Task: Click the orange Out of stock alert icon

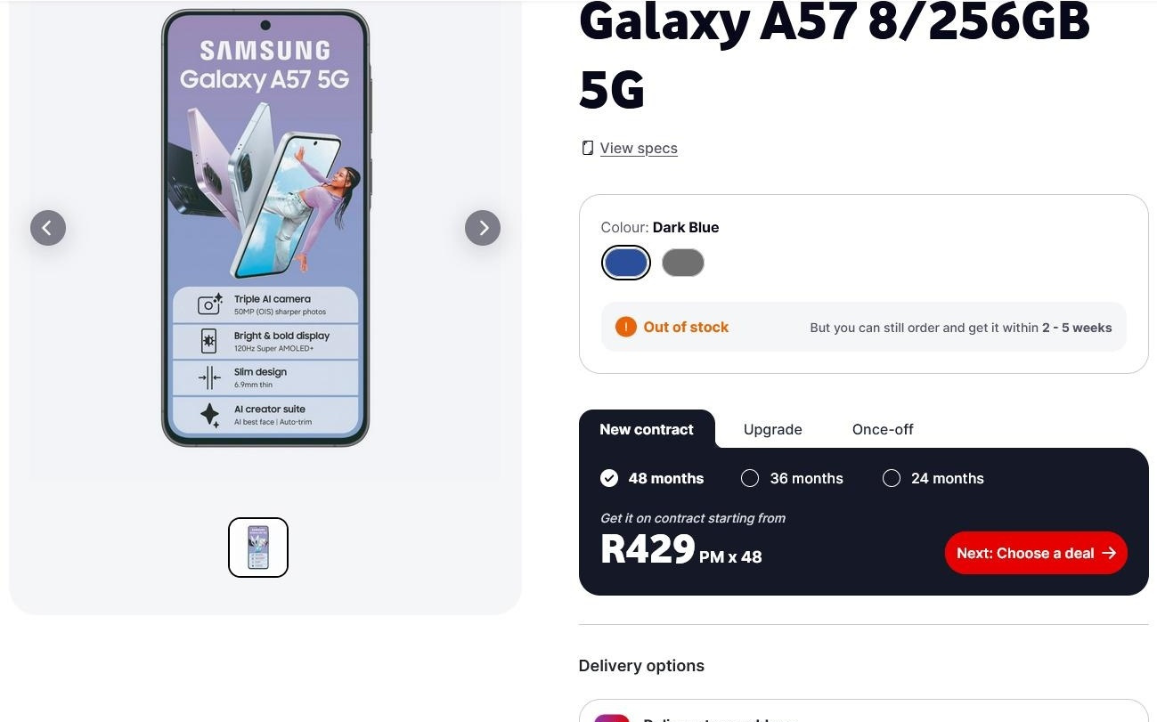Action: (626, 327)
